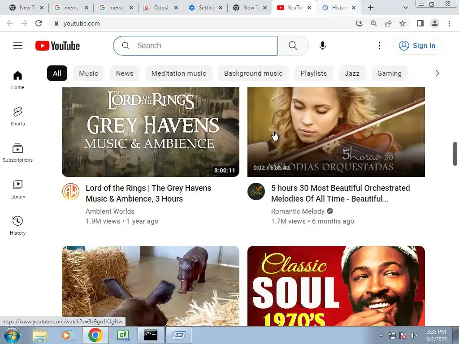
Task: Select the Music filter chip
Action: (88, 73)
